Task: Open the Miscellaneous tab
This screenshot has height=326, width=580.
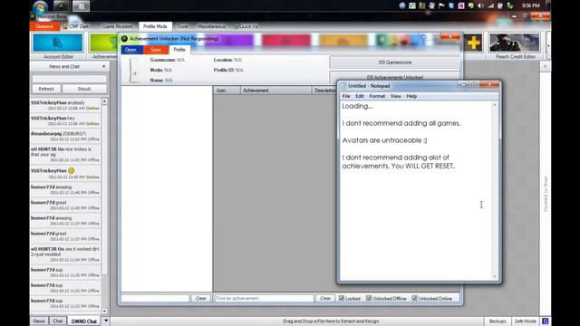Action: click(x=211, y=26)
